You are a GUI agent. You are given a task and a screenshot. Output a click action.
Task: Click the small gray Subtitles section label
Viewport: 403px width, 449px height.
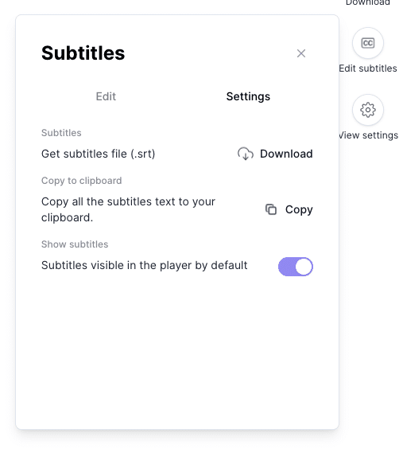(x=61, y=133)
